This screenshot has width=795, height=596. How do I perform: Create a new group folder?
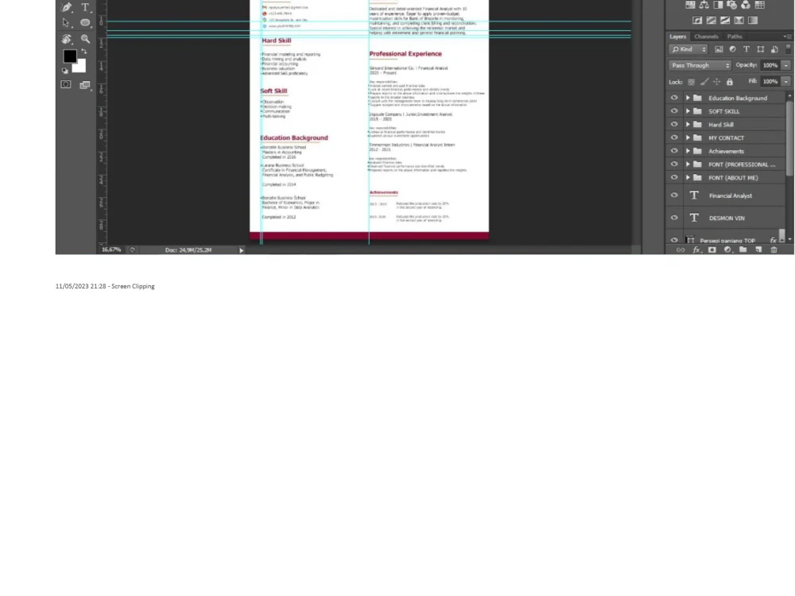(743, 250)
